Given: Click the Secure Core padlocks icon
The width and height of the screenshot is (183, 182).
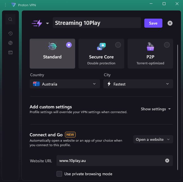Looking at the screenshot, I should [x=101, y=47].
